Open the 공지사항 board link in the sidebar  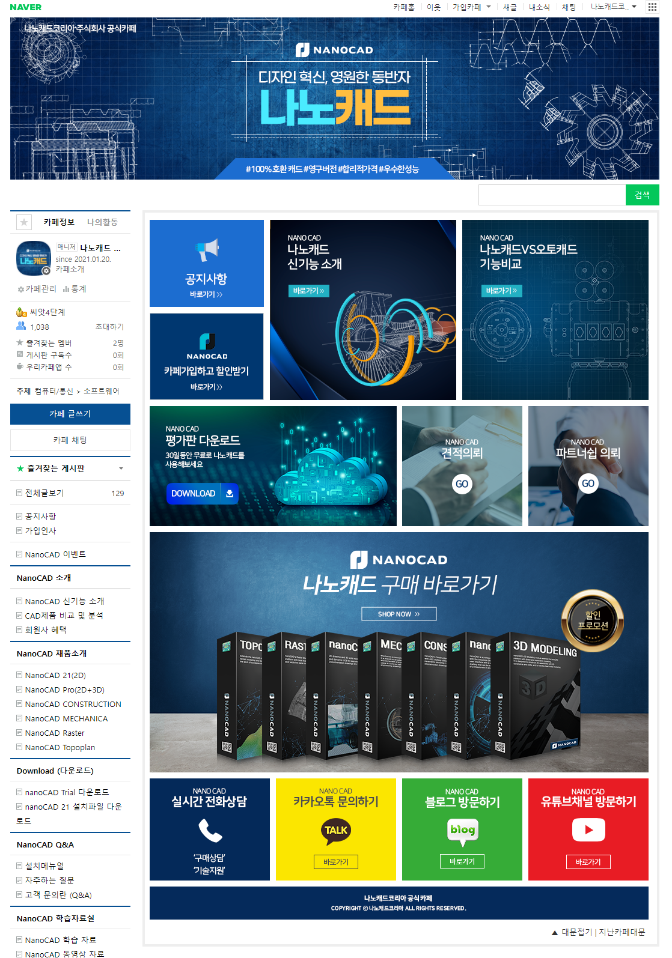click(40, 517)
